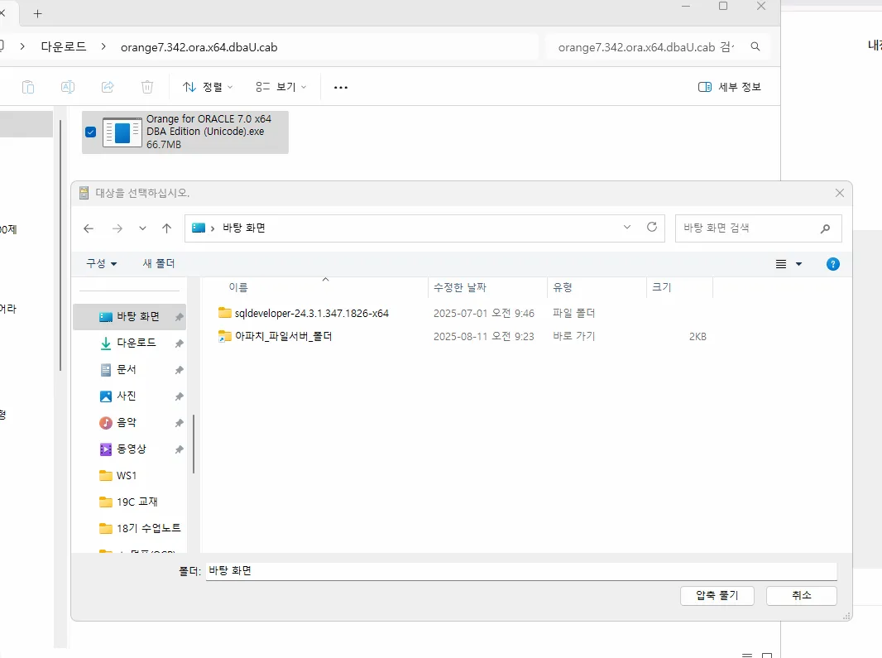Go up one folder level in dialog
The image size is (882, 658).
tap(166, 228)
